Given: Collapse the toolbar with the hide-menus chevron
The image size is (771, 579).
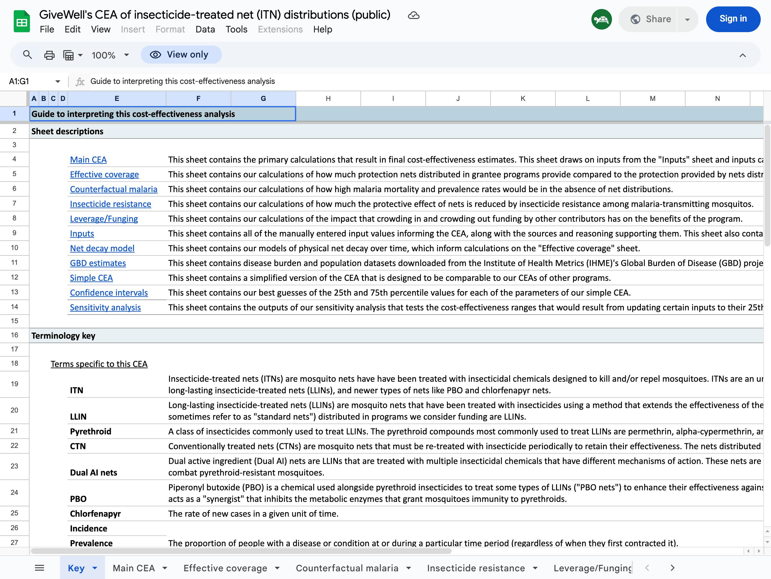Looking at the screenshot, I should click(742, 55).
